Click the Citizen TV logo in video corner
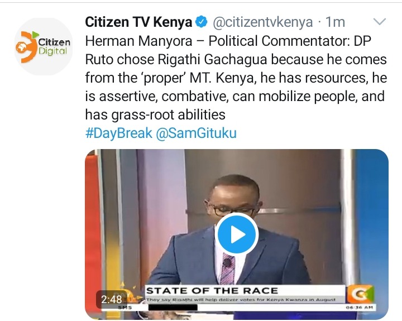This screenshot has height=321, width=402. point(359,294)
